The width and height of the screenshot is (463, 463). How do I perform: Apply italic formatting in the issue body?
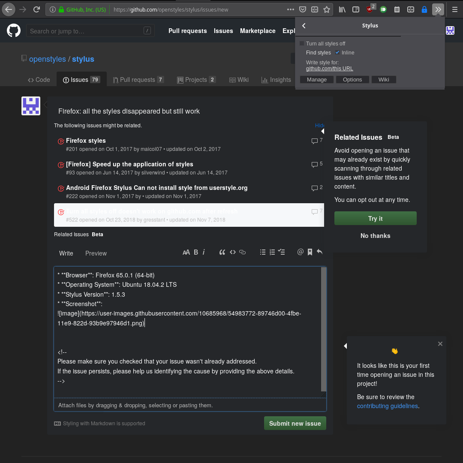(204, 252)
